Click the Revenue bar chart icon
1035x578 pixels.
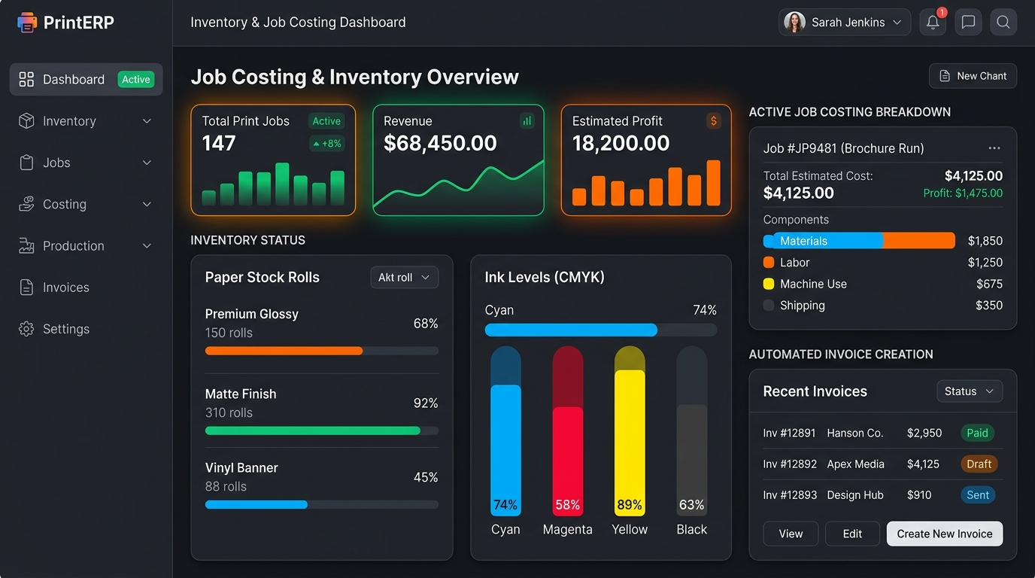click(527, 120)
